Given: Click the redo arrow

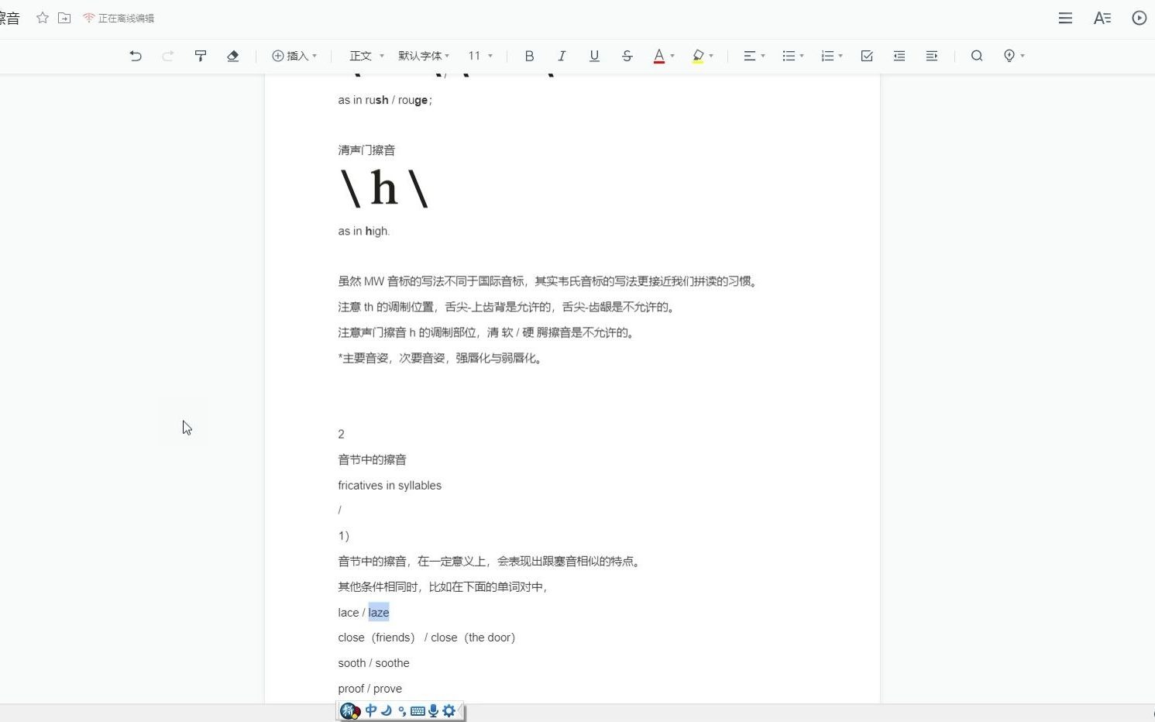Looking at the screenshot, I should pyautogui.click(x=167, y=56).
